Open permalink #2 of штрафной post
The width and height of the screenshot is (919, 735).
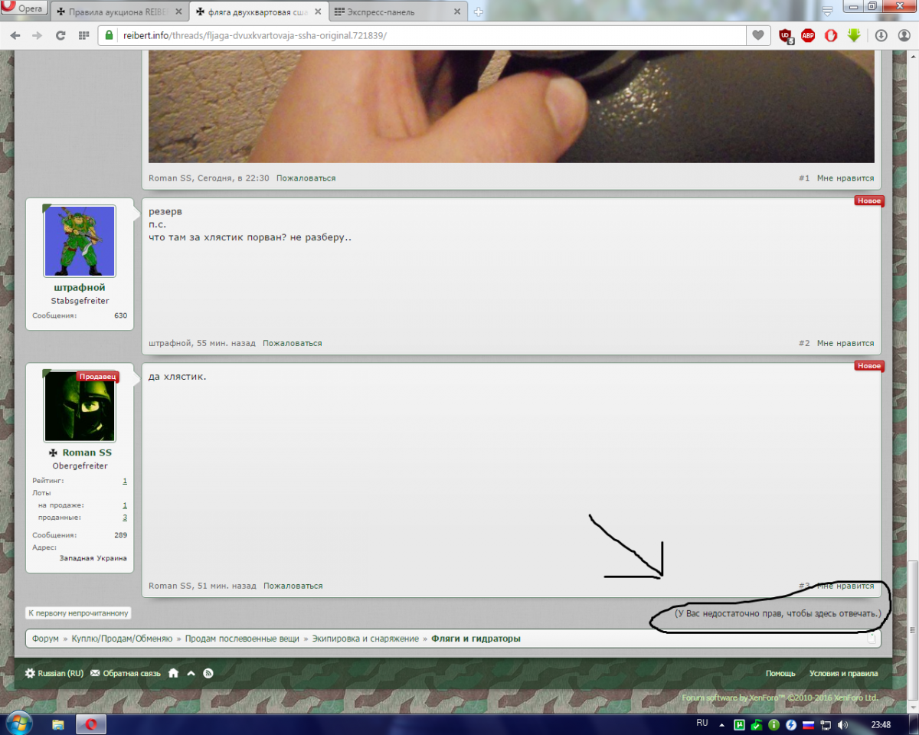[x=804, y=344]
